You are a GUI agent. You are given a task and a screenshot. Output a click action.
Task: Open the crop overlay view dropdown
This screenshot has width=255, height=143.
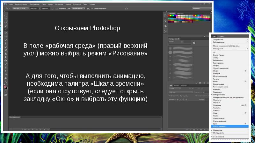click(x=78, y=9)
